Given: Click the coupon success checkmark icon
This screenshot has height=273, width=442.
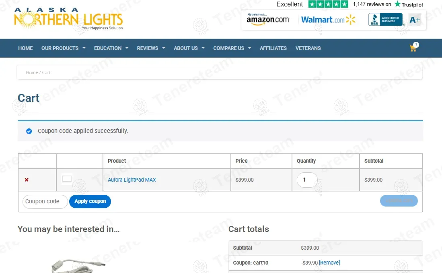Looking at the screenshot, I should pos(29,131).
